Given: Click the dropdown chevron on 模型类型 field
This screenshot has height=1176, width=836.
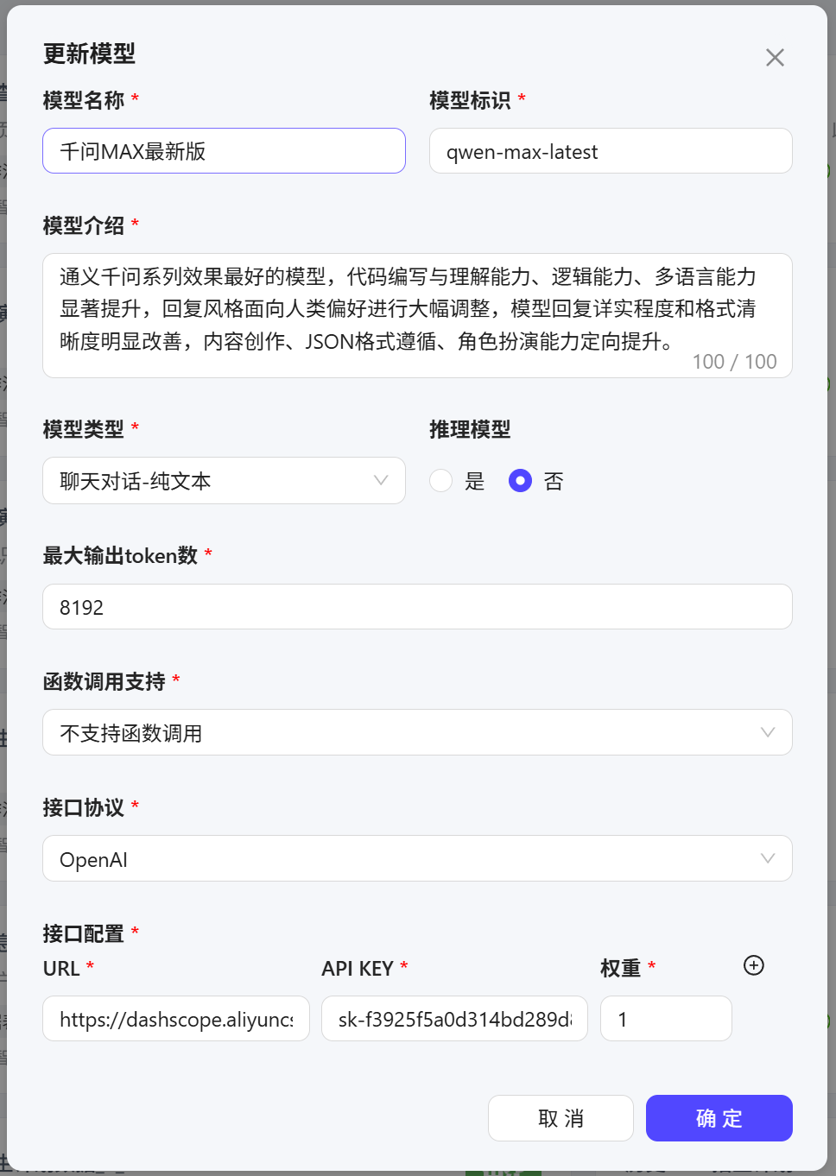Looking at the screenshot, I should [x=380, y=481].
